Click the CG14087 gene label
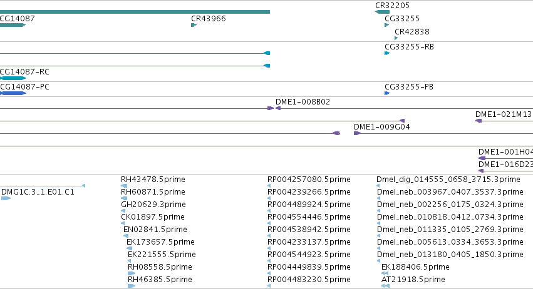533x289 pixels. pyautogui.click(x=17, y=18)
